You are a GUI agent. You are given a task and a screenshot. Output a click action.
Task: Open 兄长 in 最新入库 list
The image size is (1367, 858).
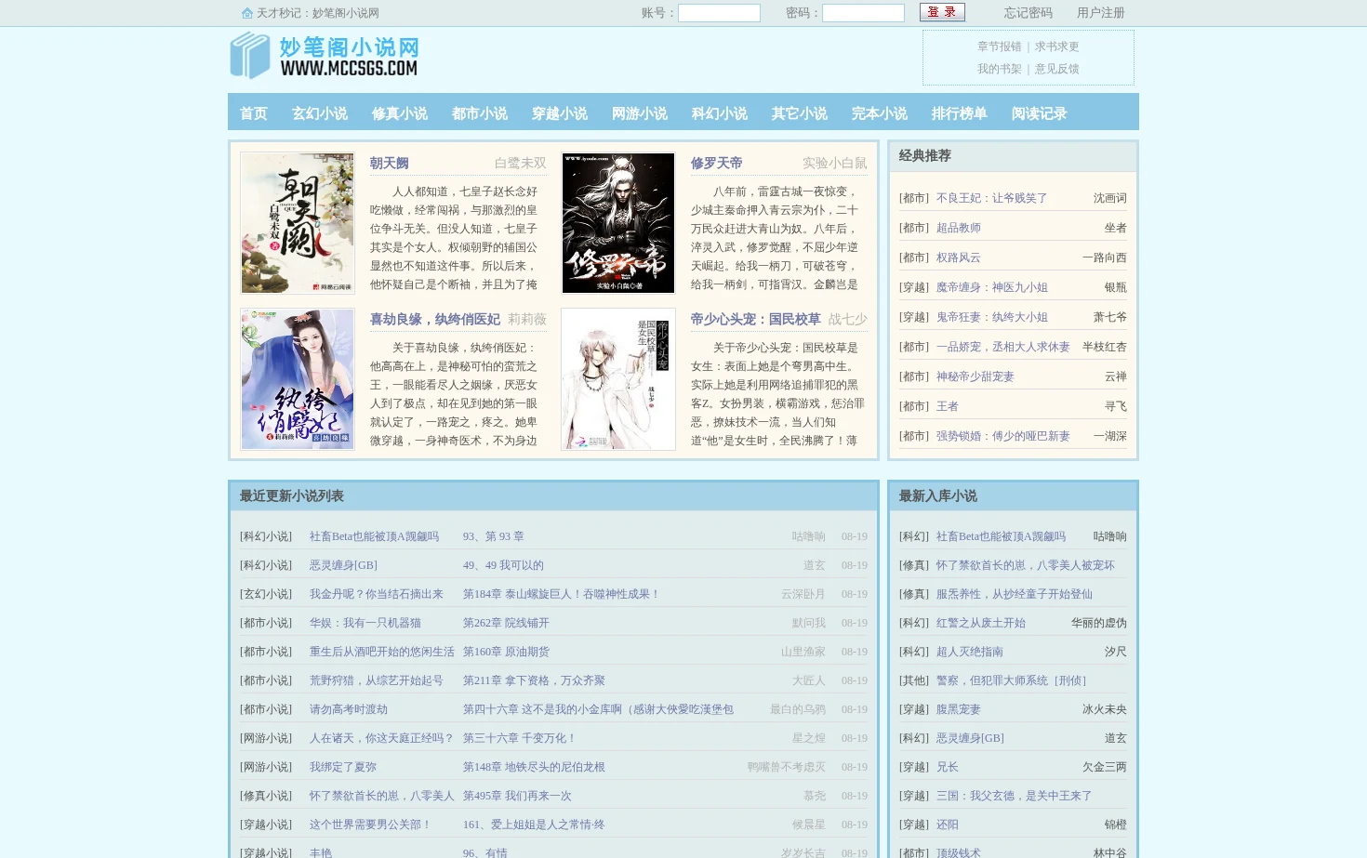[x=948, y=767]
